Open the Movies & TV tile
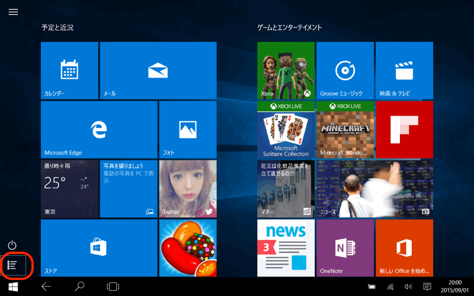The height and width of the screenshot is (296, 474). tap(404, 70)
